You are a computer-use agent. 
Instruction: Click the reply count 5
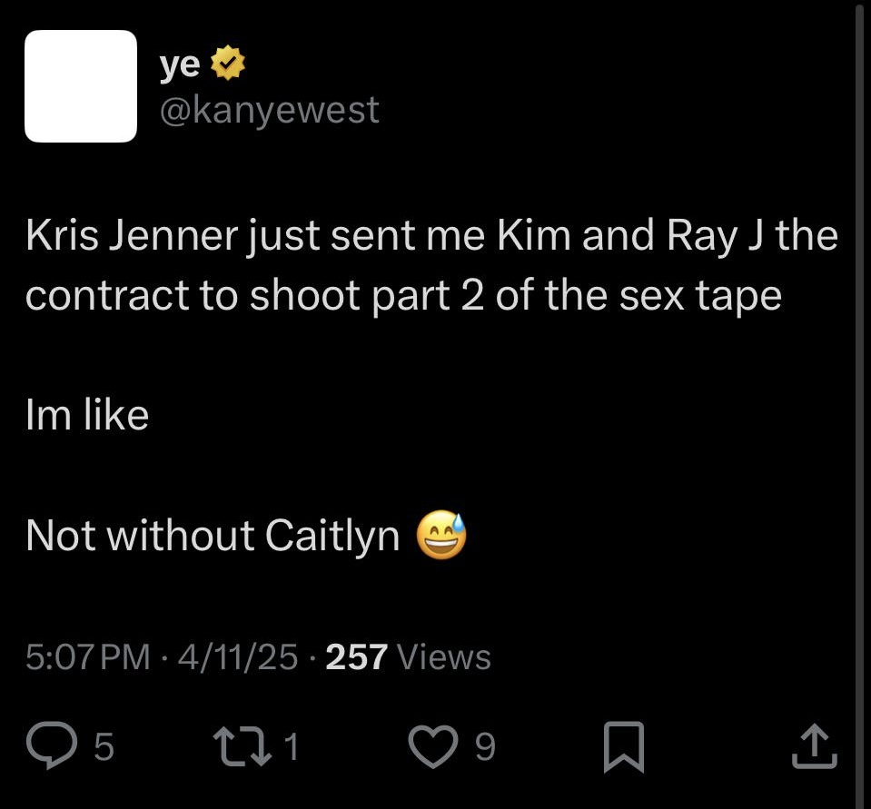point(104,746)
